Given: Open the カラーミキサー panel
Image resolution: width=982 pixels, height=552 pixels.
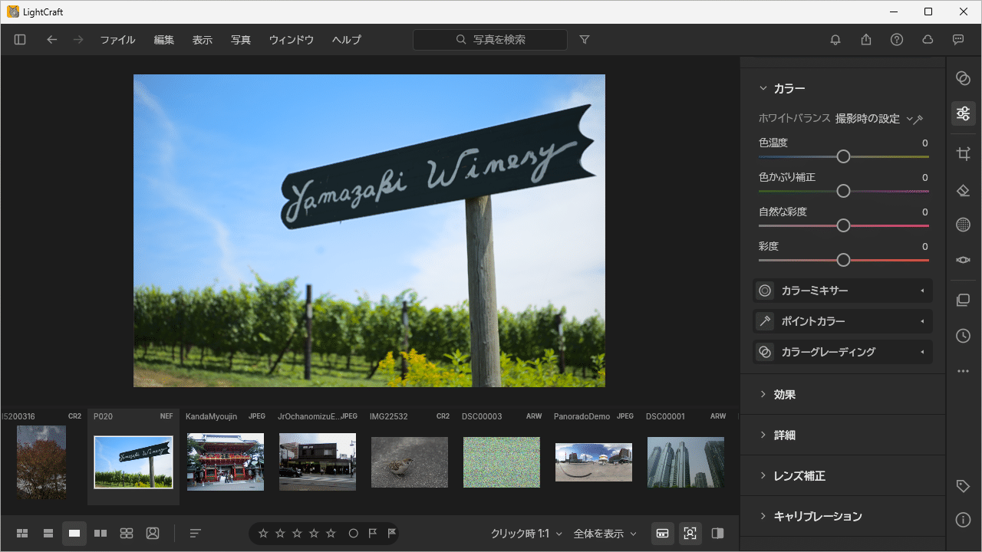Looking at the screenshot, I should click(x=843, y=291).
